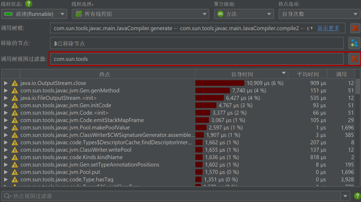This screenshot has height=202, width=361.
Task: Click the search icon in hot spot filter
Action: tap(7, 196)
